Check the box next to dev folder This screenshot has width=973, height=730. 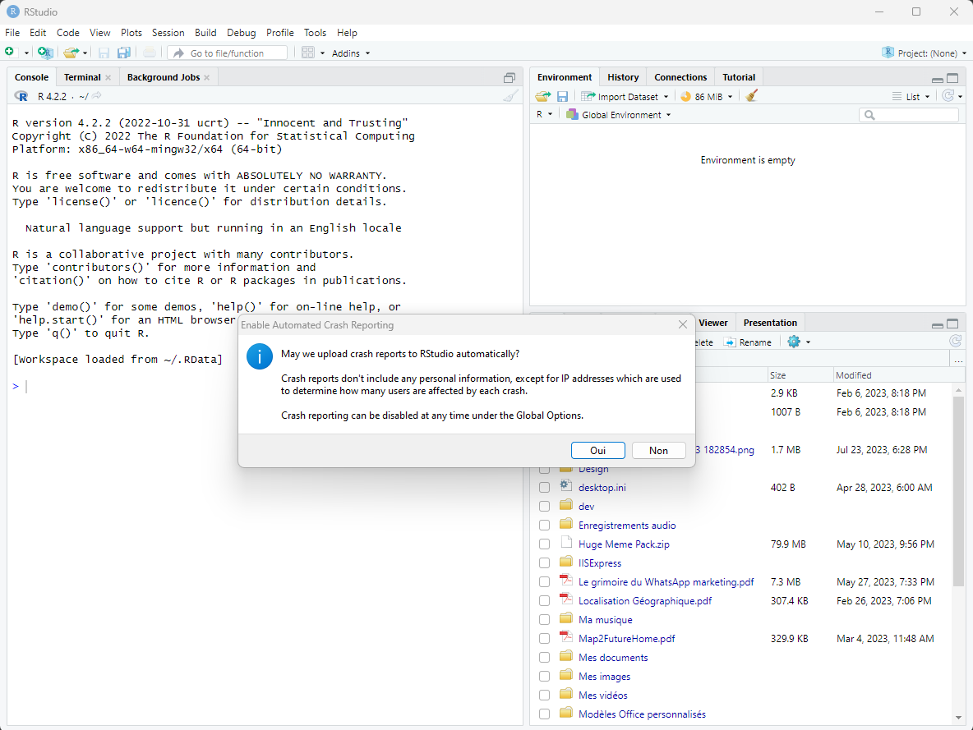click(x=544, y=506)
